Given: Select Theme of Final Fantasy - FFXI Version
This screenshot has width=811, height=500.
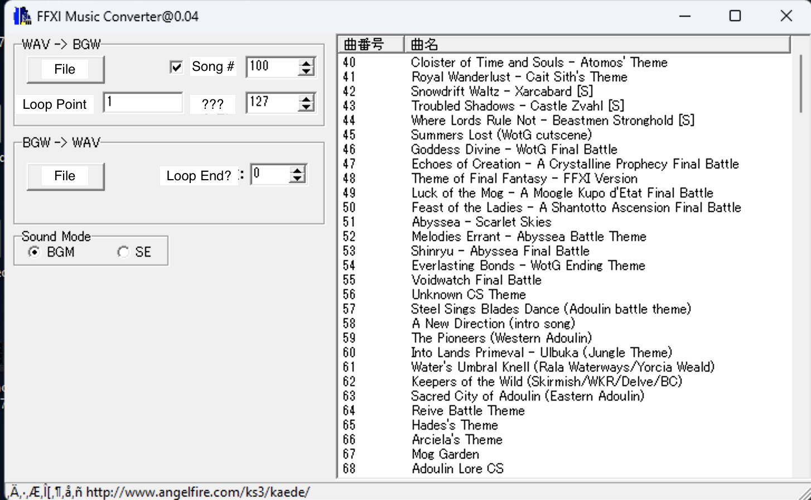Looking at the screenshot, I should click(x=565, y=179).
